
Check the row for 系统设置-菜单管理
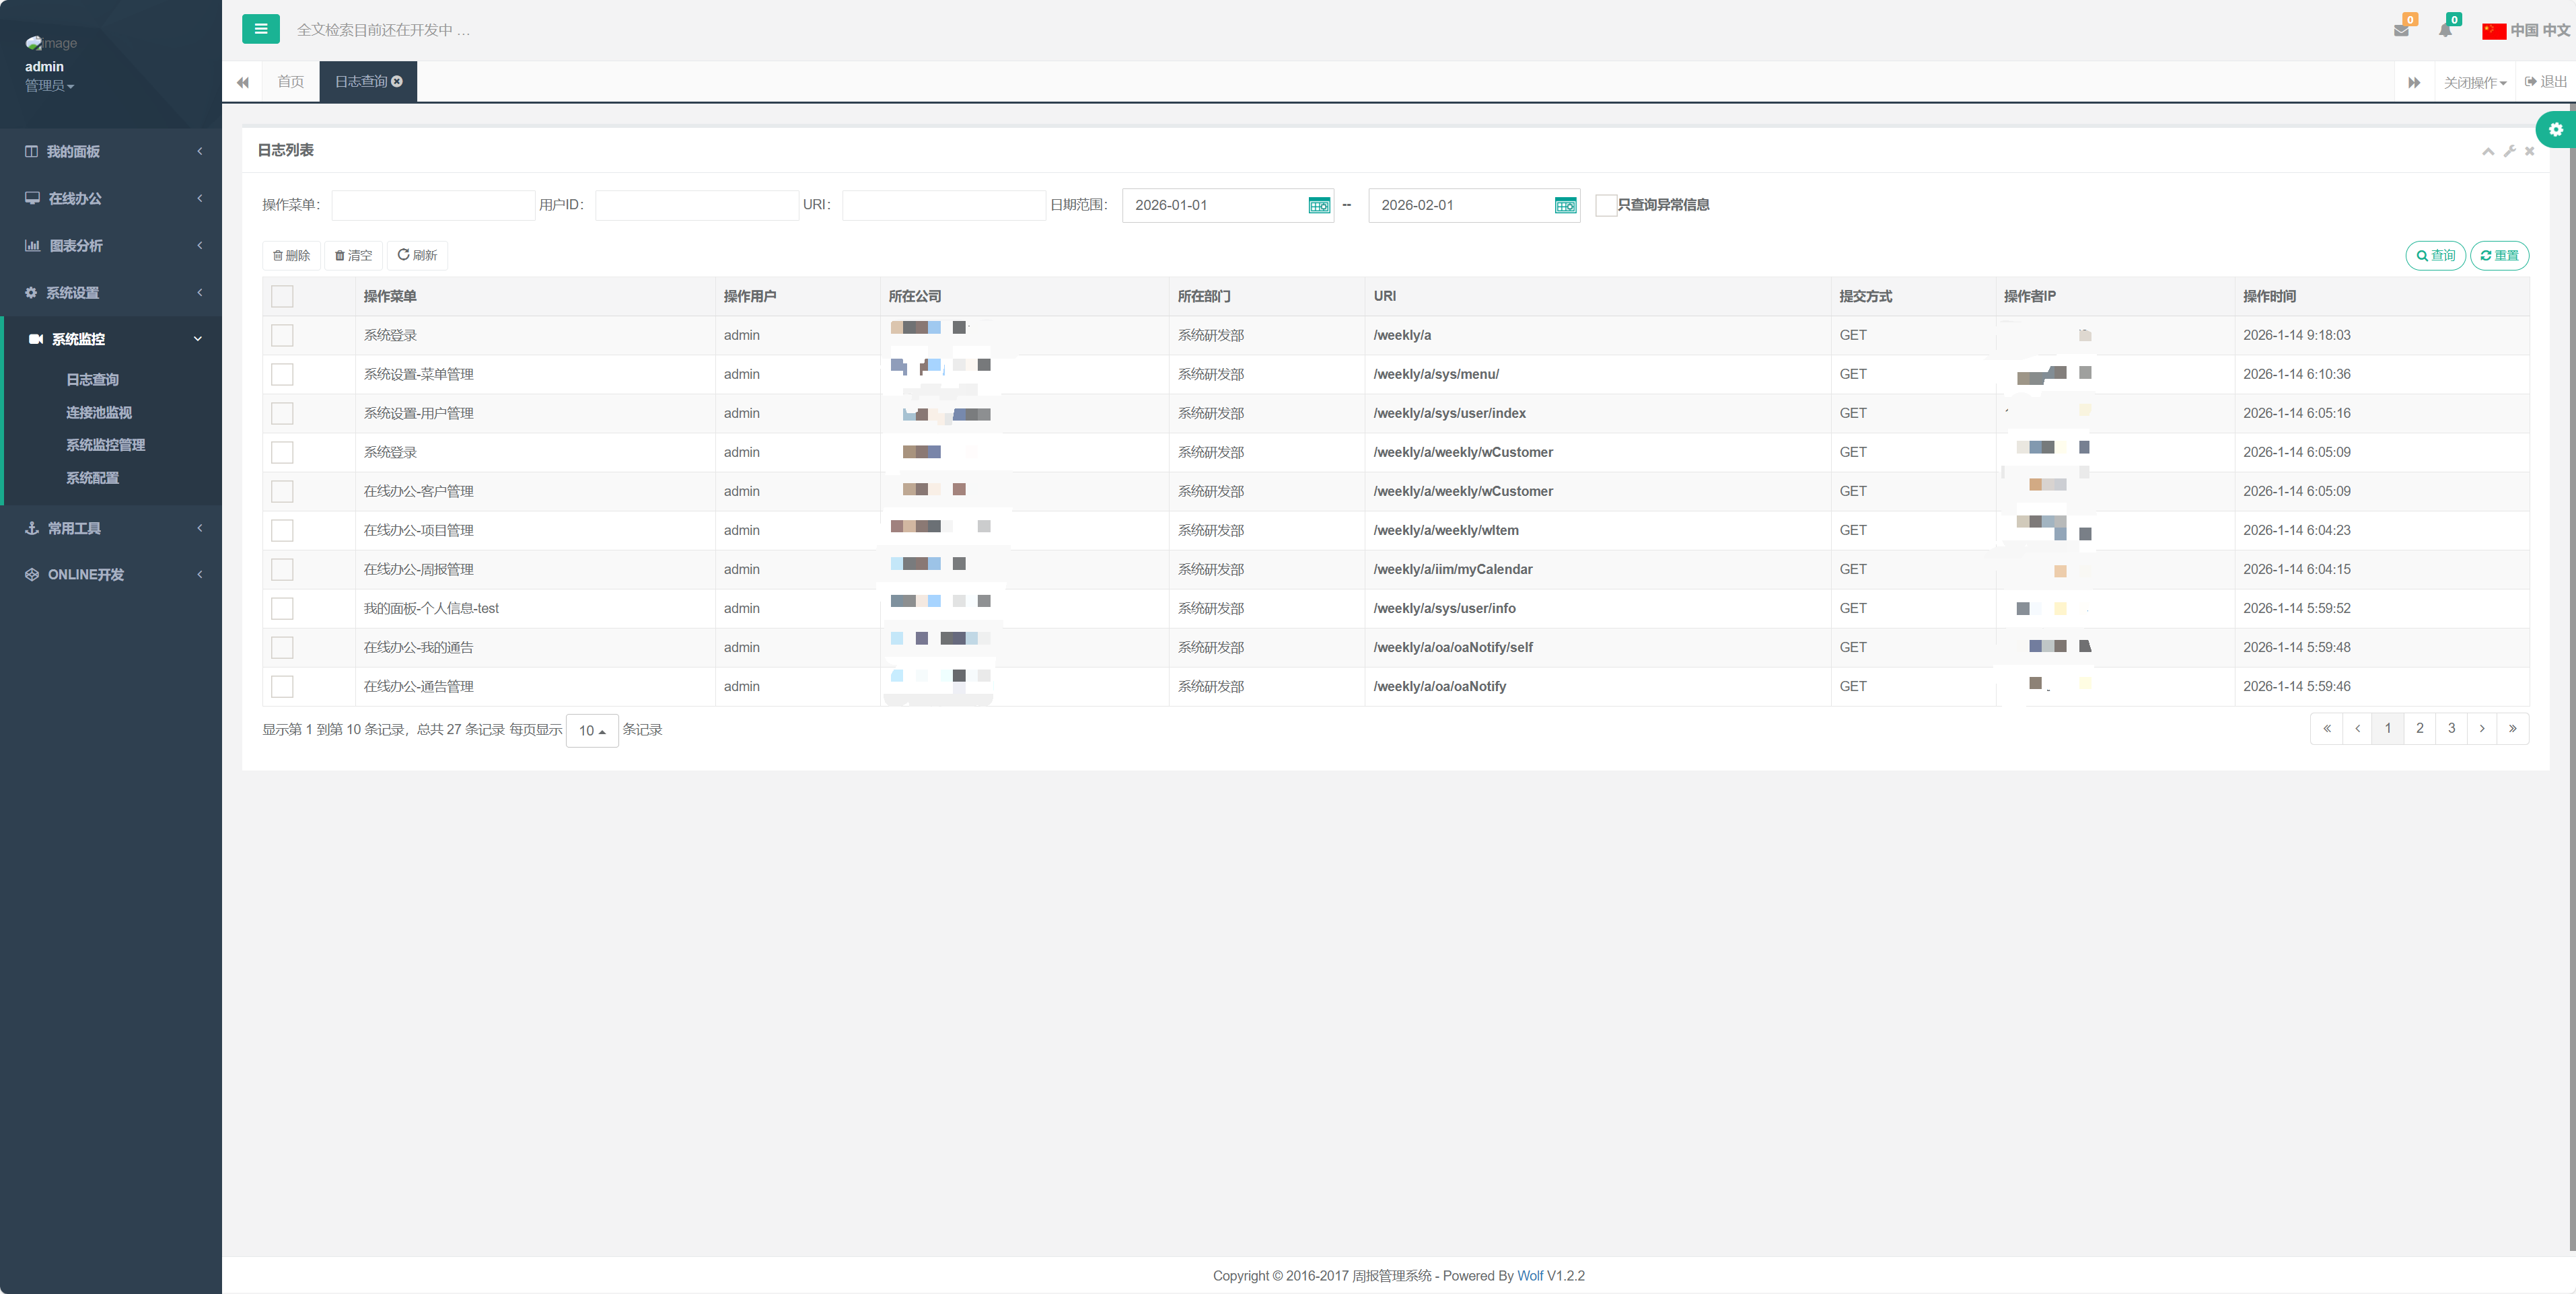282,374
